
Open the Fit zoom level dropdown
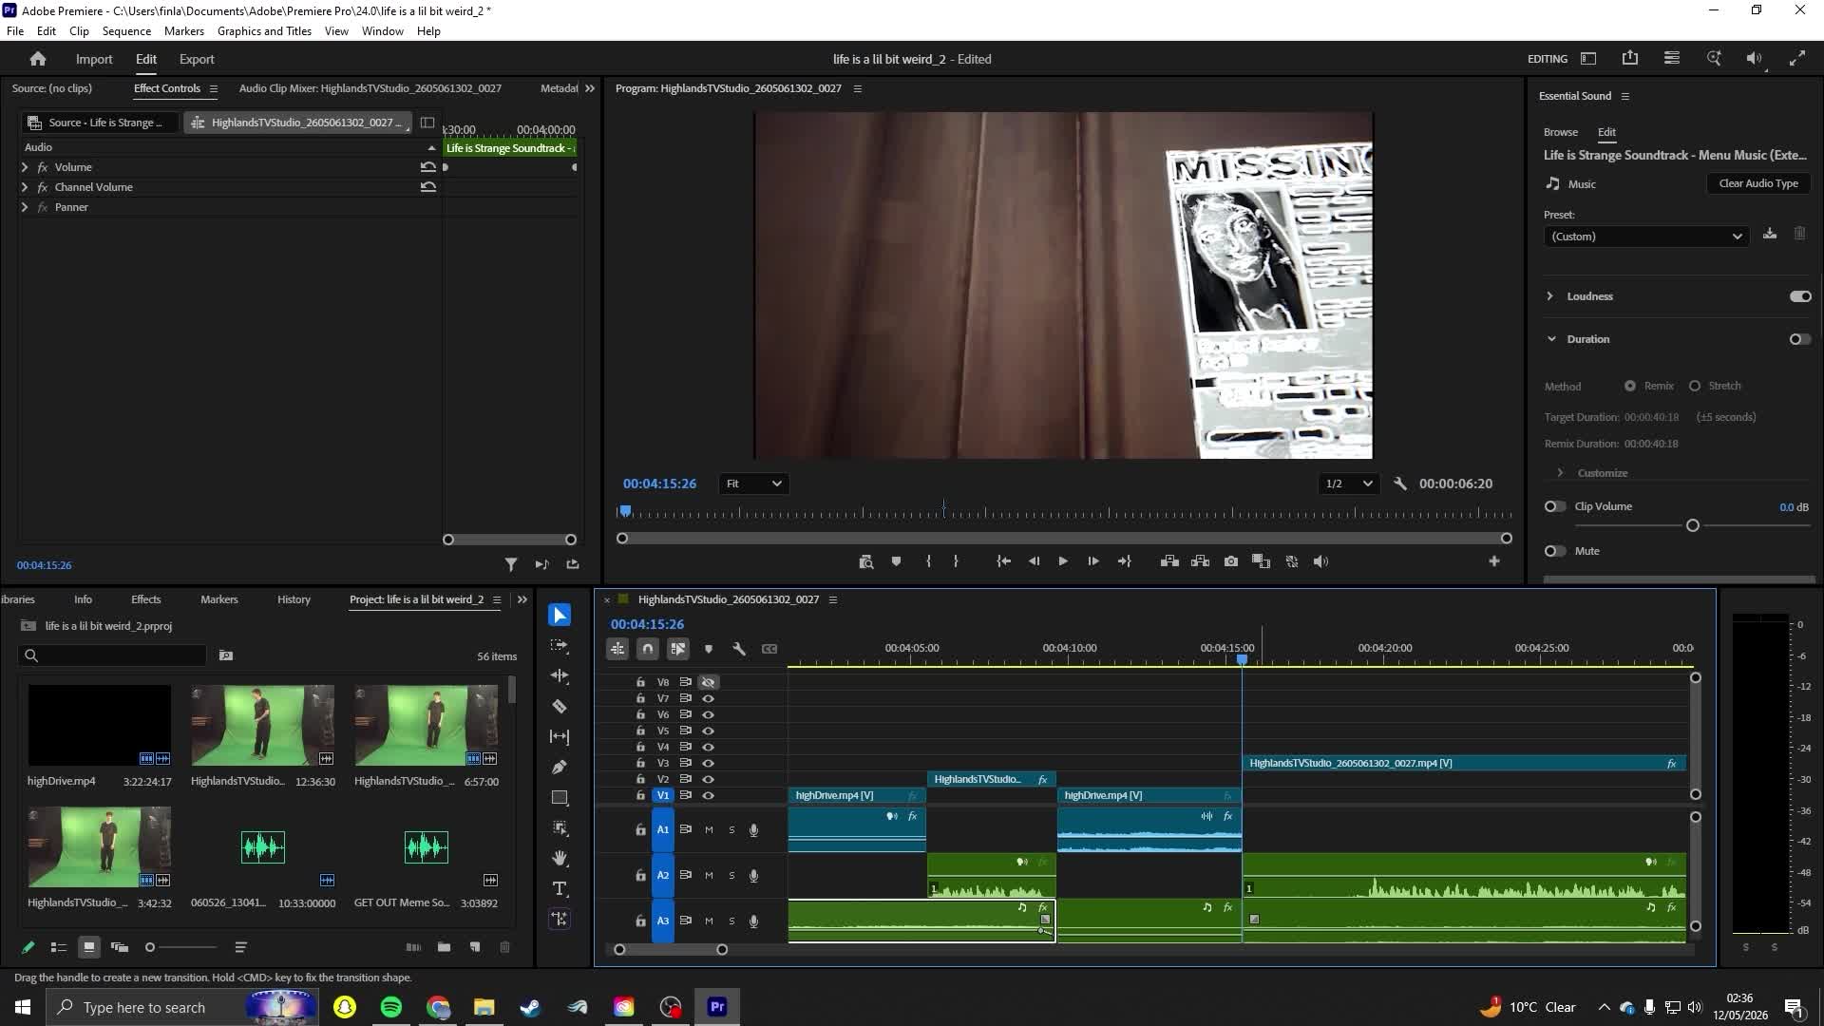pyautogui.click(x=753, y=484)
